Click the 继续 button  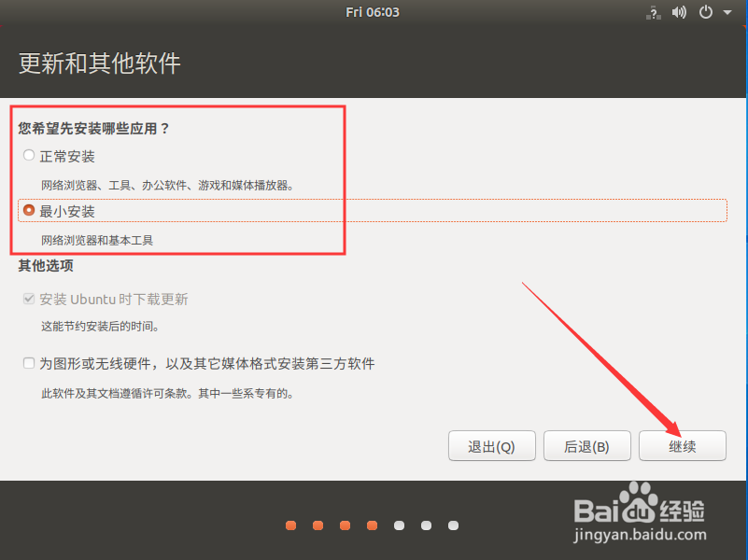point(683,446)
